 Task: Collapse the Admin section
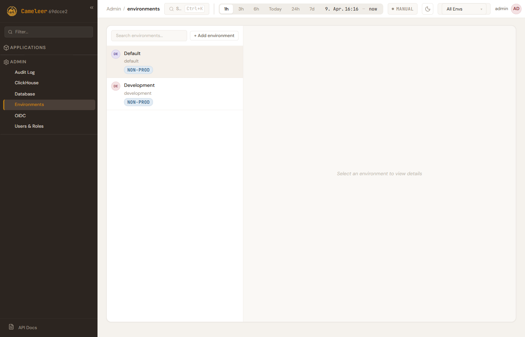(18, 62)
